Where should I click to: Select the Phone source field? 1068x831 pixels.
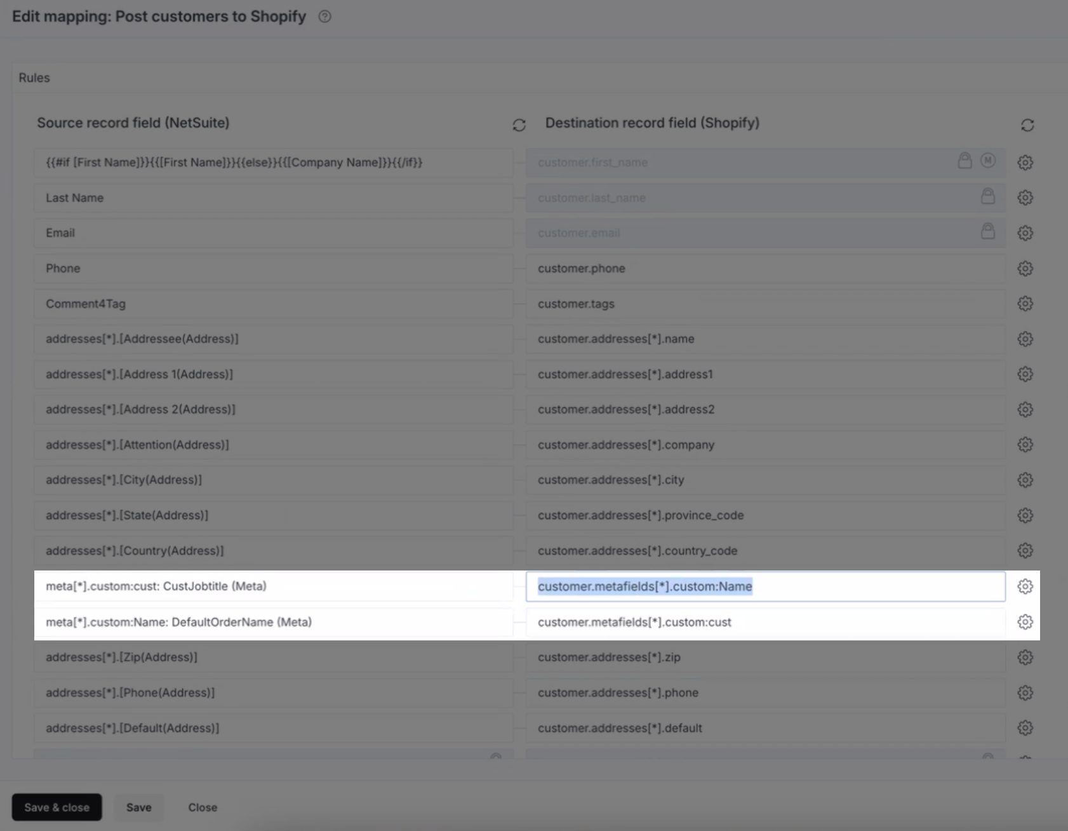click(273, 269)
